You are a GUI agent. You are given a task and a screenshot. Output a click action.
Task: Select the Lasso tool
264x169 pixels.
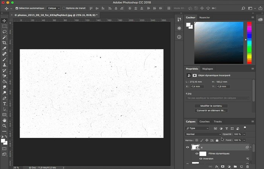tap(5, 32)
